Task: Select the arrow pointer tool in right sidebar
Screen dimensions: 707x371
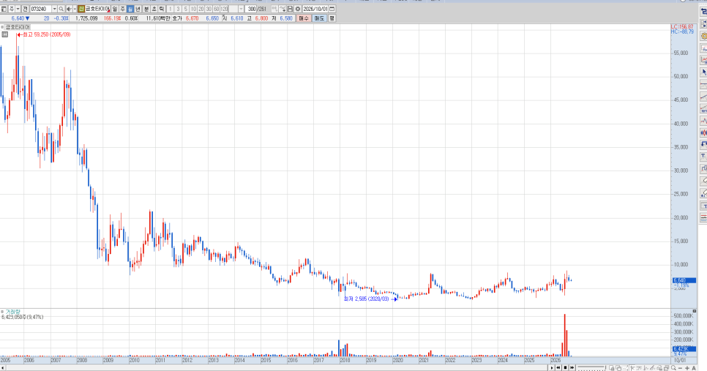Action: point(703,72)
